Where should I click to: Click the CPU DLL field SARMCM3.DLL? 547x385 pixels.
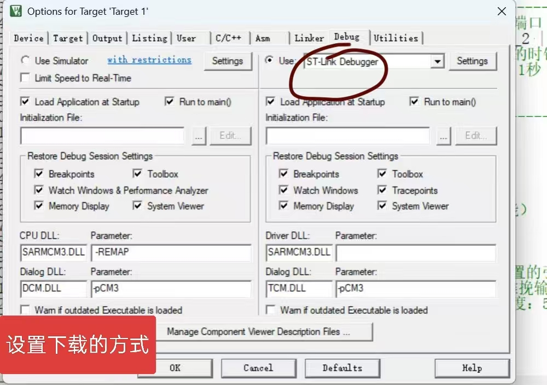54,253
